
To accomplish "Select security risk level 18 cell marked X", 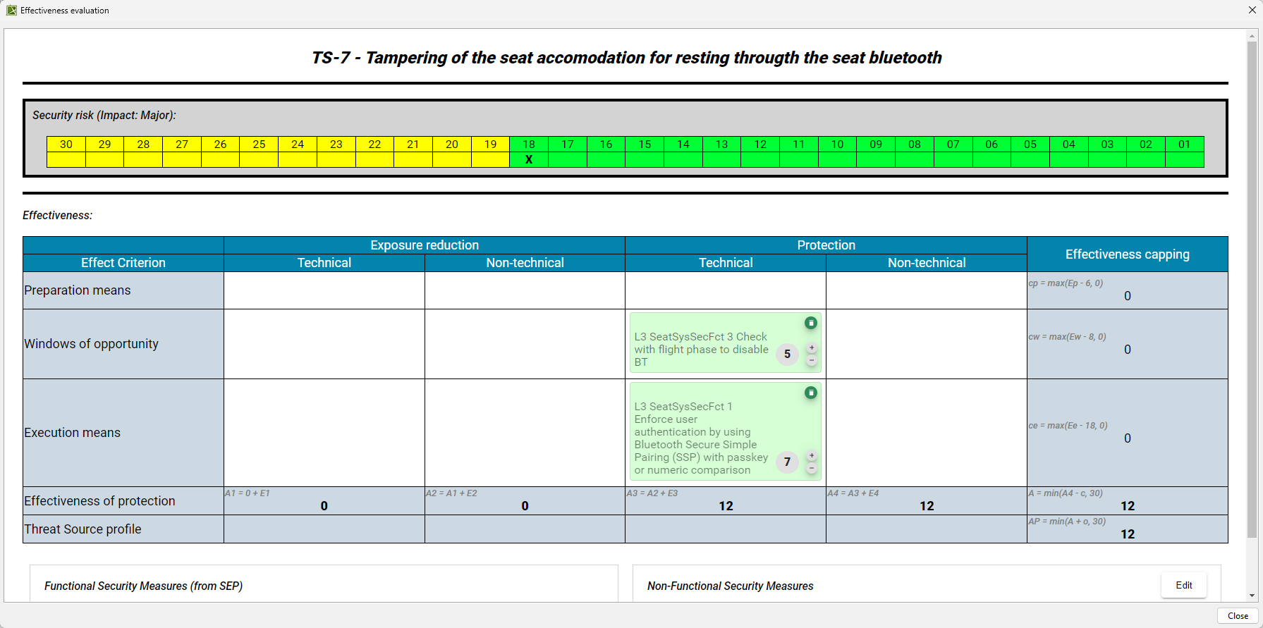I will 529,160.
